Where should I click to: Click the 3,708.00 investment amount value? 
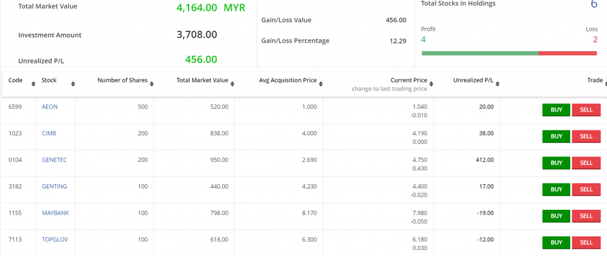[197, 34]
